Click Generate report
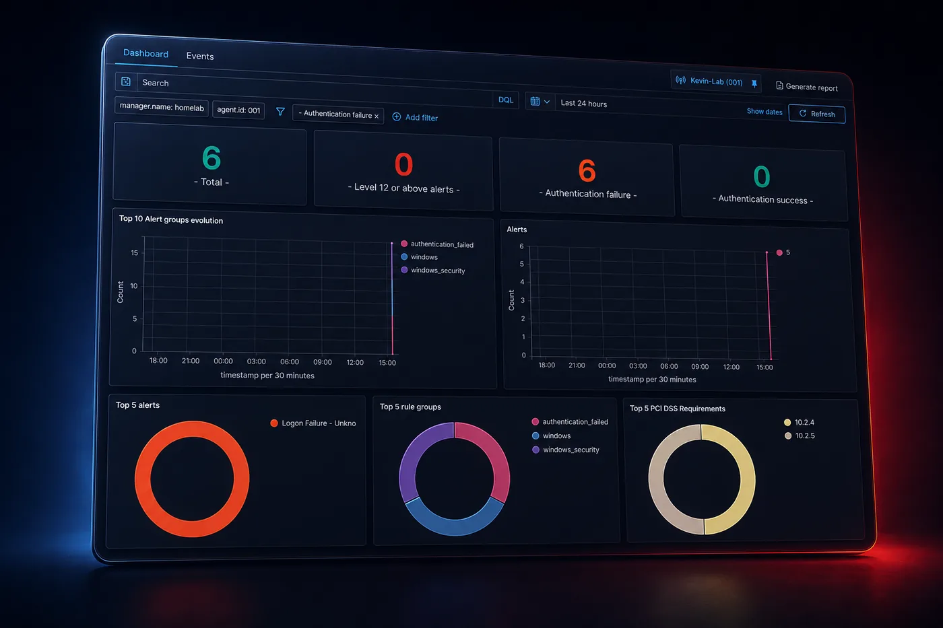 pos(807,87)
